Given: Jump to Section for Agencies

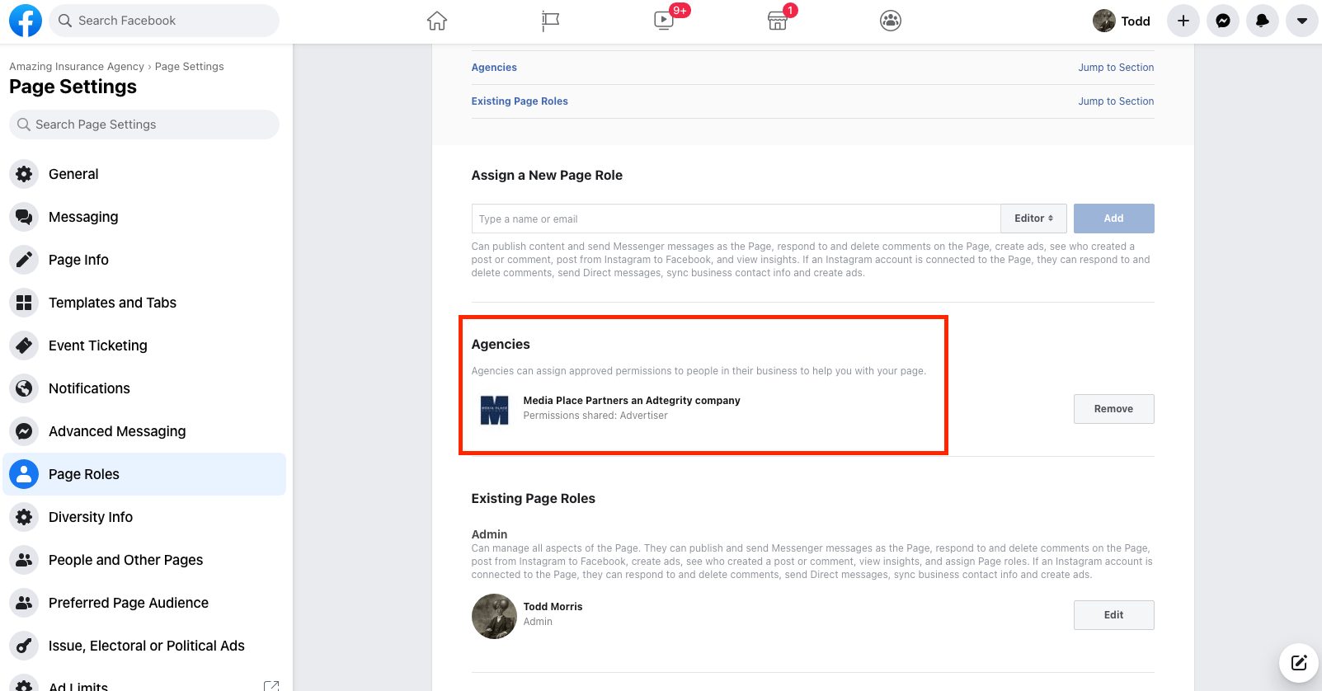Looking at the screenshot, I should point(1116,68).
